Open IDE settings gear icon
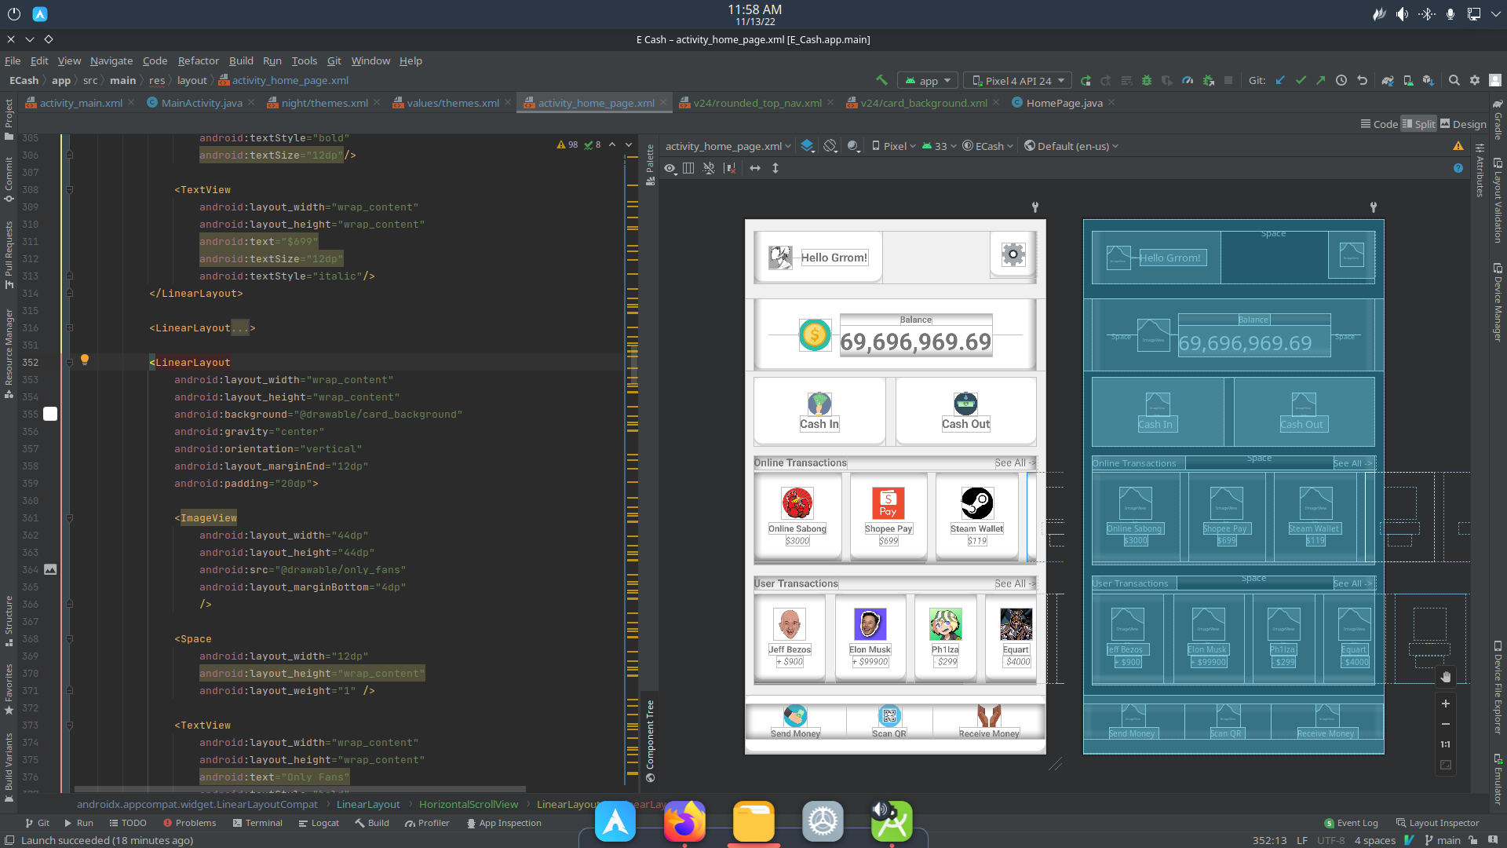Viewport: 1507px width, 848px height. (1475, 80)
